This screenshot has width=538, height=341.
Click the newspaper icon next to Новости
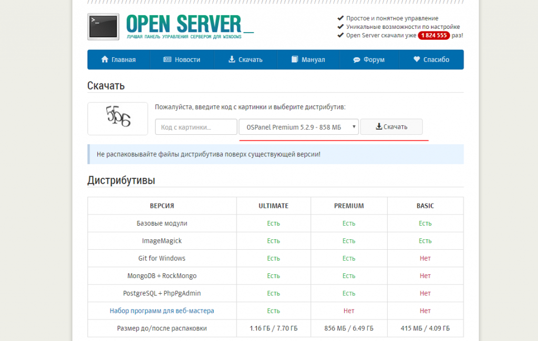(168, 59)
